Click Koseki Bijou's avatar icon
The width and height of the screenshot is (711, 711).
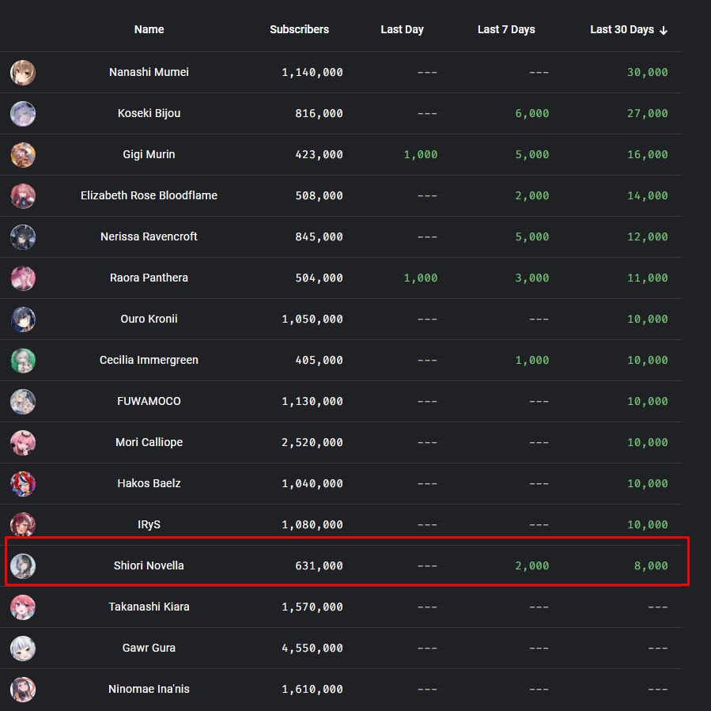click(x=23, y=114)
